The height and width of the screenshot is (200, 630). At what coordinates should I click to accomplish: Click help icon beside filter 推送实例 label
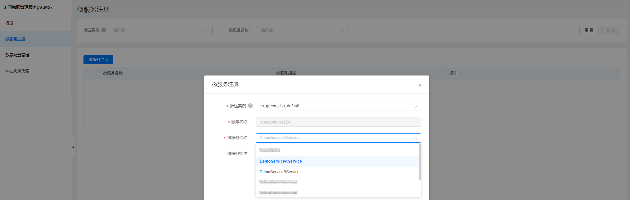pos(104,30)
